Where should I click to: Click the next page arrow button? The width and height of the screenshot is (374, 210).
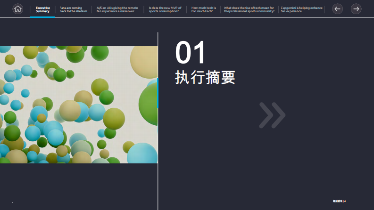(x=356, y=8)
